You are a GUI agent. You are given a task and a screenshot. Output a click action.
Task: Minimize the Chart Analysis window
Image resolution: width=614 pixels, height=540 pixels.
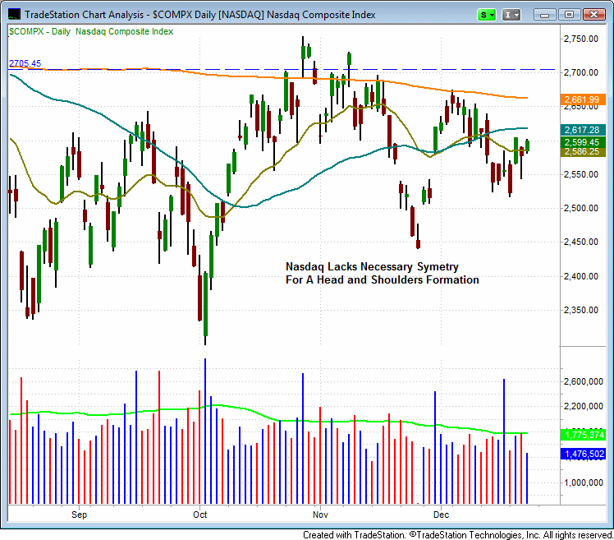point(544,15)
